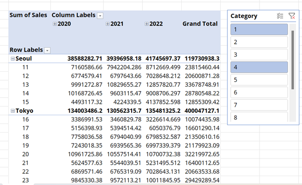Viewport: 302px width, 185px height.
Task: Collapse the Seoul row group
Action: [13, 59]
